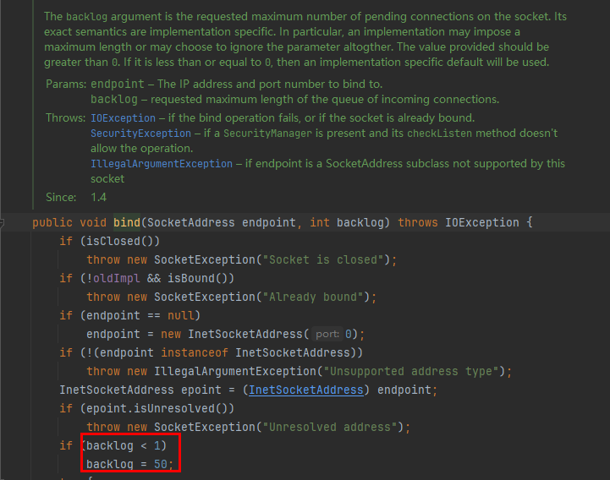Click the instanceof keyword
Viewport: 610px width, 480px height.
[x=195, y=352]
